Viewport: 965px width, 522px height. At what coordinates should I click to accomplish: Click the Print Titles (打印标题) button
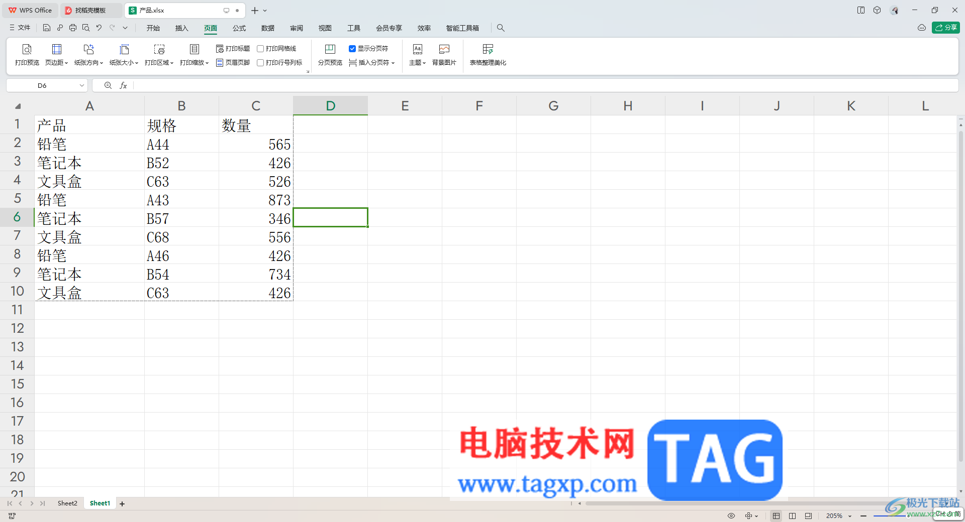coord(233,49)
